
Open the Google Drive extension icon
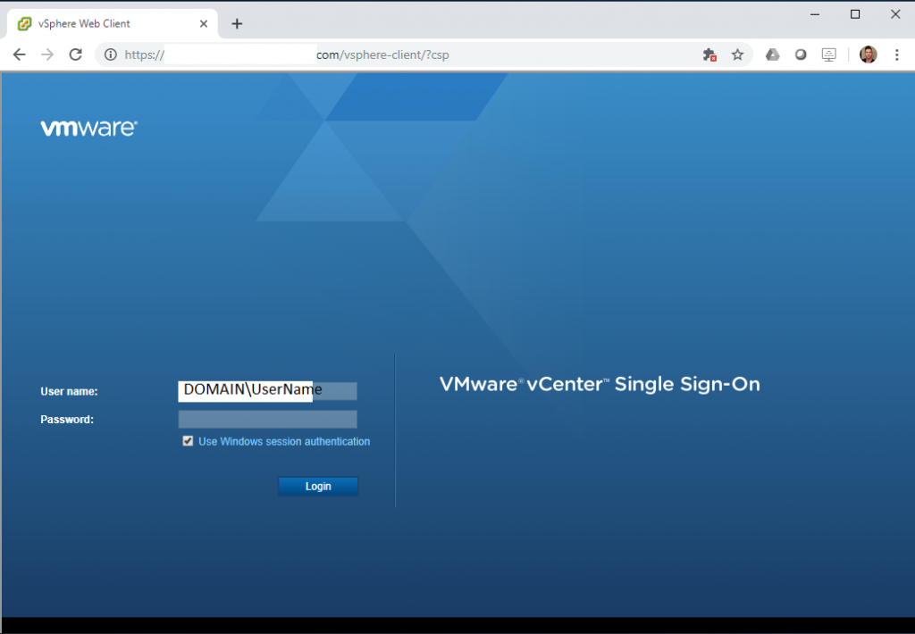(x=773, y=54)
